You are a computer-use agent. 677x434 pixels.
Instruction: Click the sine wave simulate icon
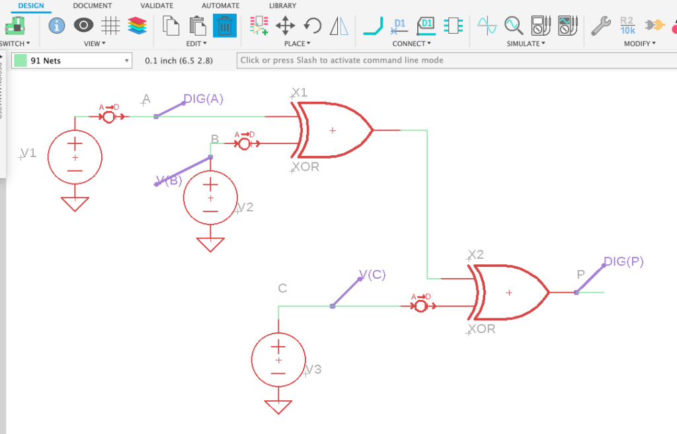coord(487,26)
